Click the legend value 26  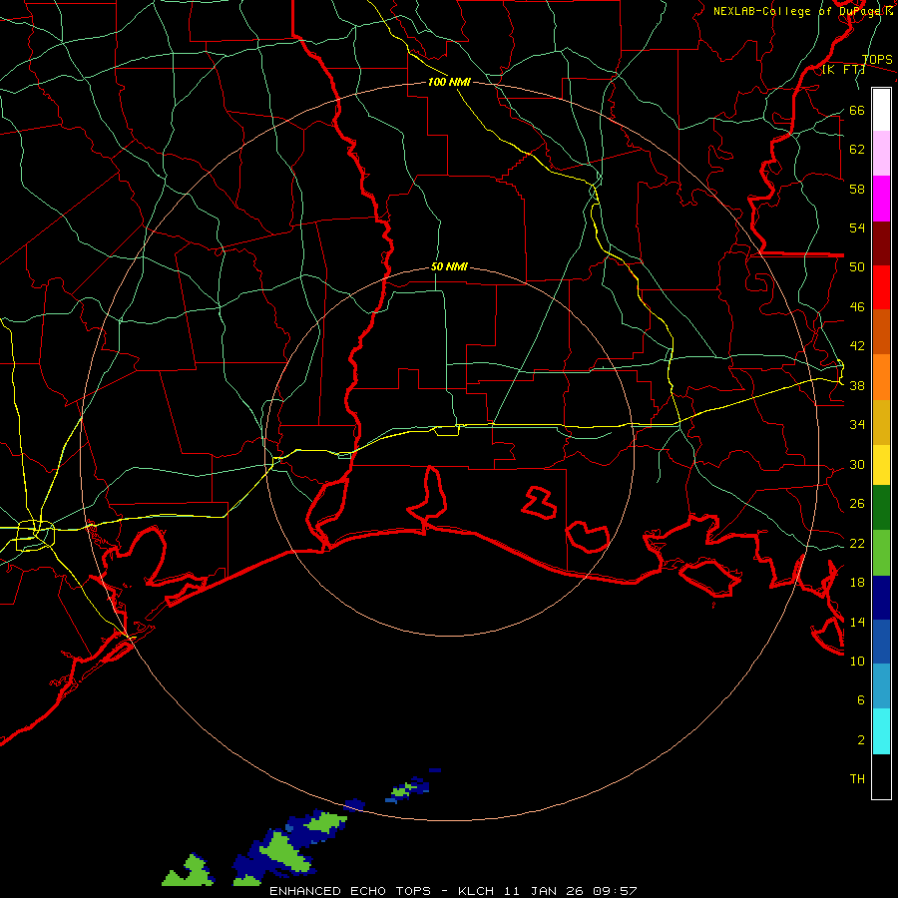[x=857, y=504]
